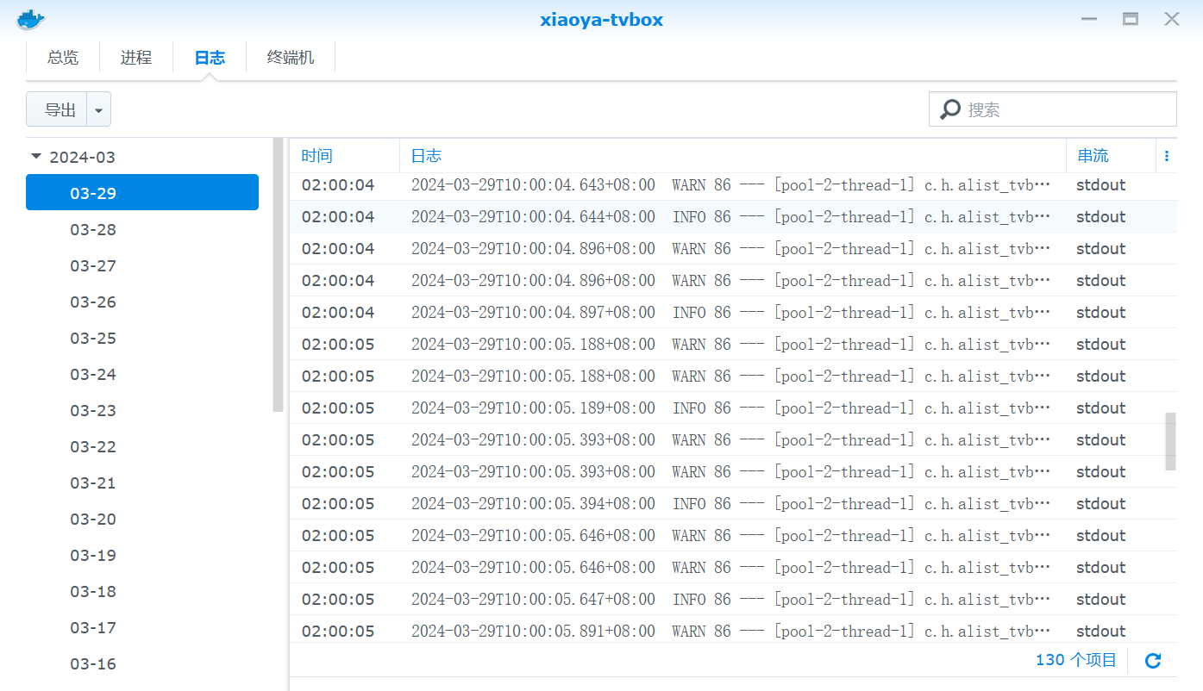Click the 130 个项目 item count link
The image size is (1203, 691).
[1075, 660]
